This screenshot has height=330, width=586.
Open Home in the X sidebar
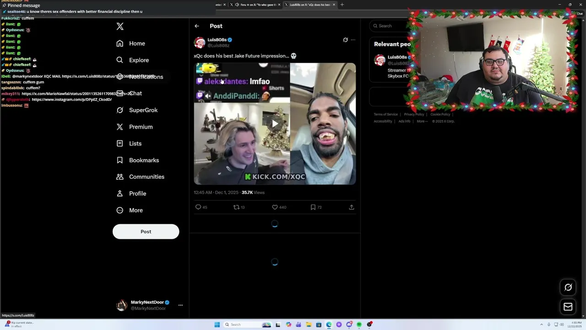pyautogui.click(x=130, y=44)
